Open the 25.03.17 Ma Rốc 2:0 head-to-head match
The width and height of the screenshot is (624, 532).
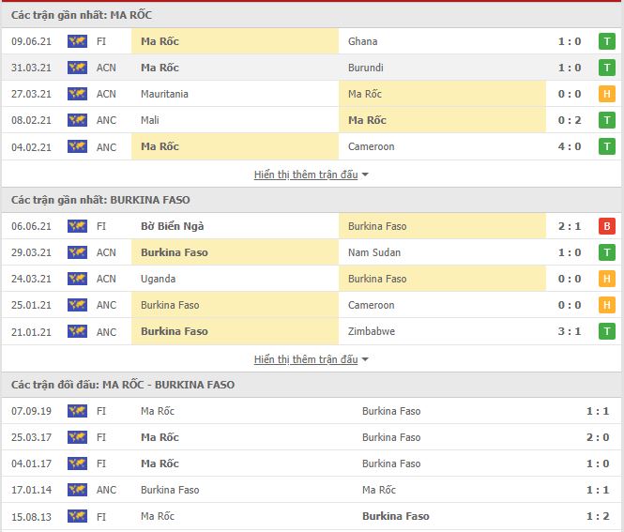pyautogui.click(x=312, y=437)
